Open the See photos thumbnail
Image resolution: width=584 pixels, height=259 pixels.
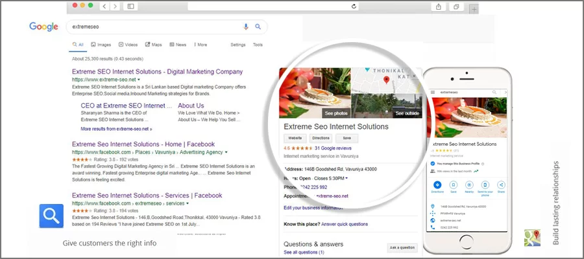point(315,93)
